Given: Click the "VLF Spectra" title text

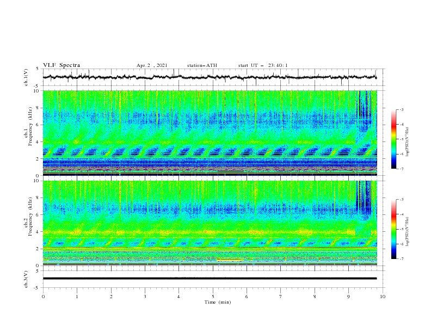Looking at the screenshot, I should [x=61, y=65].
